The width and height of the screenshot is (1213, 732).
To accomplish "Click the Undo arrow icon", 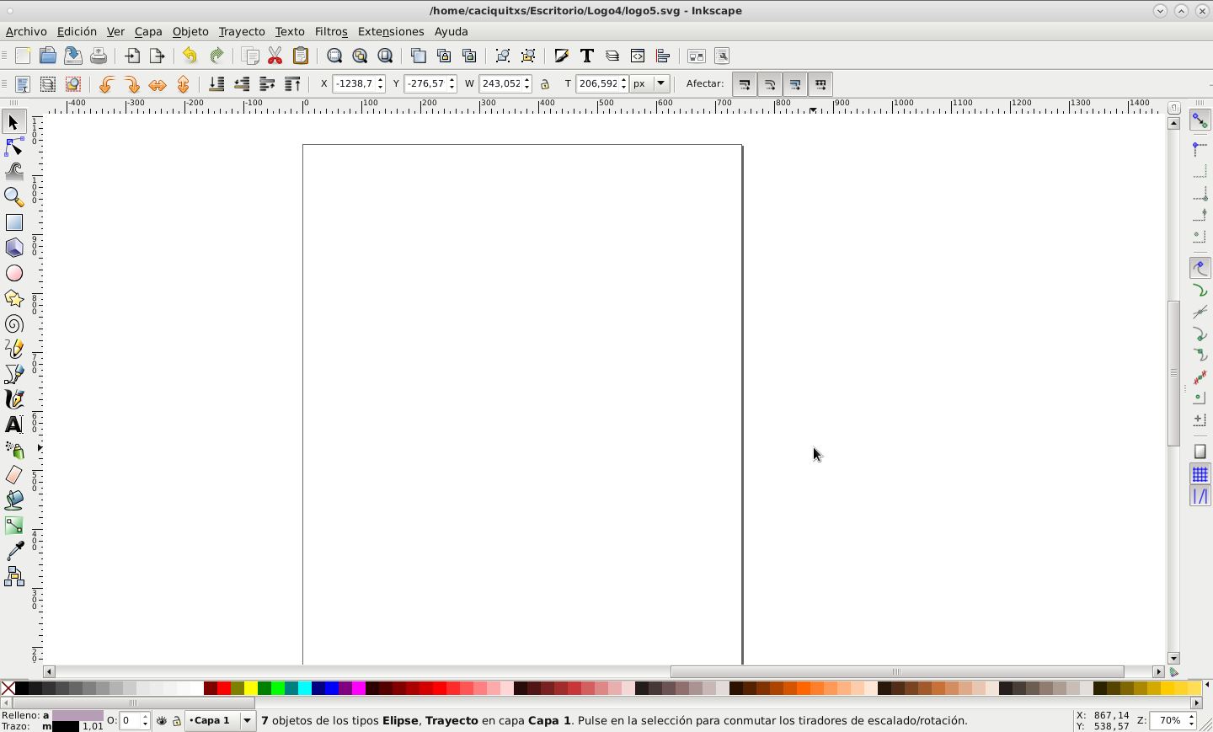I will [190, 56].
